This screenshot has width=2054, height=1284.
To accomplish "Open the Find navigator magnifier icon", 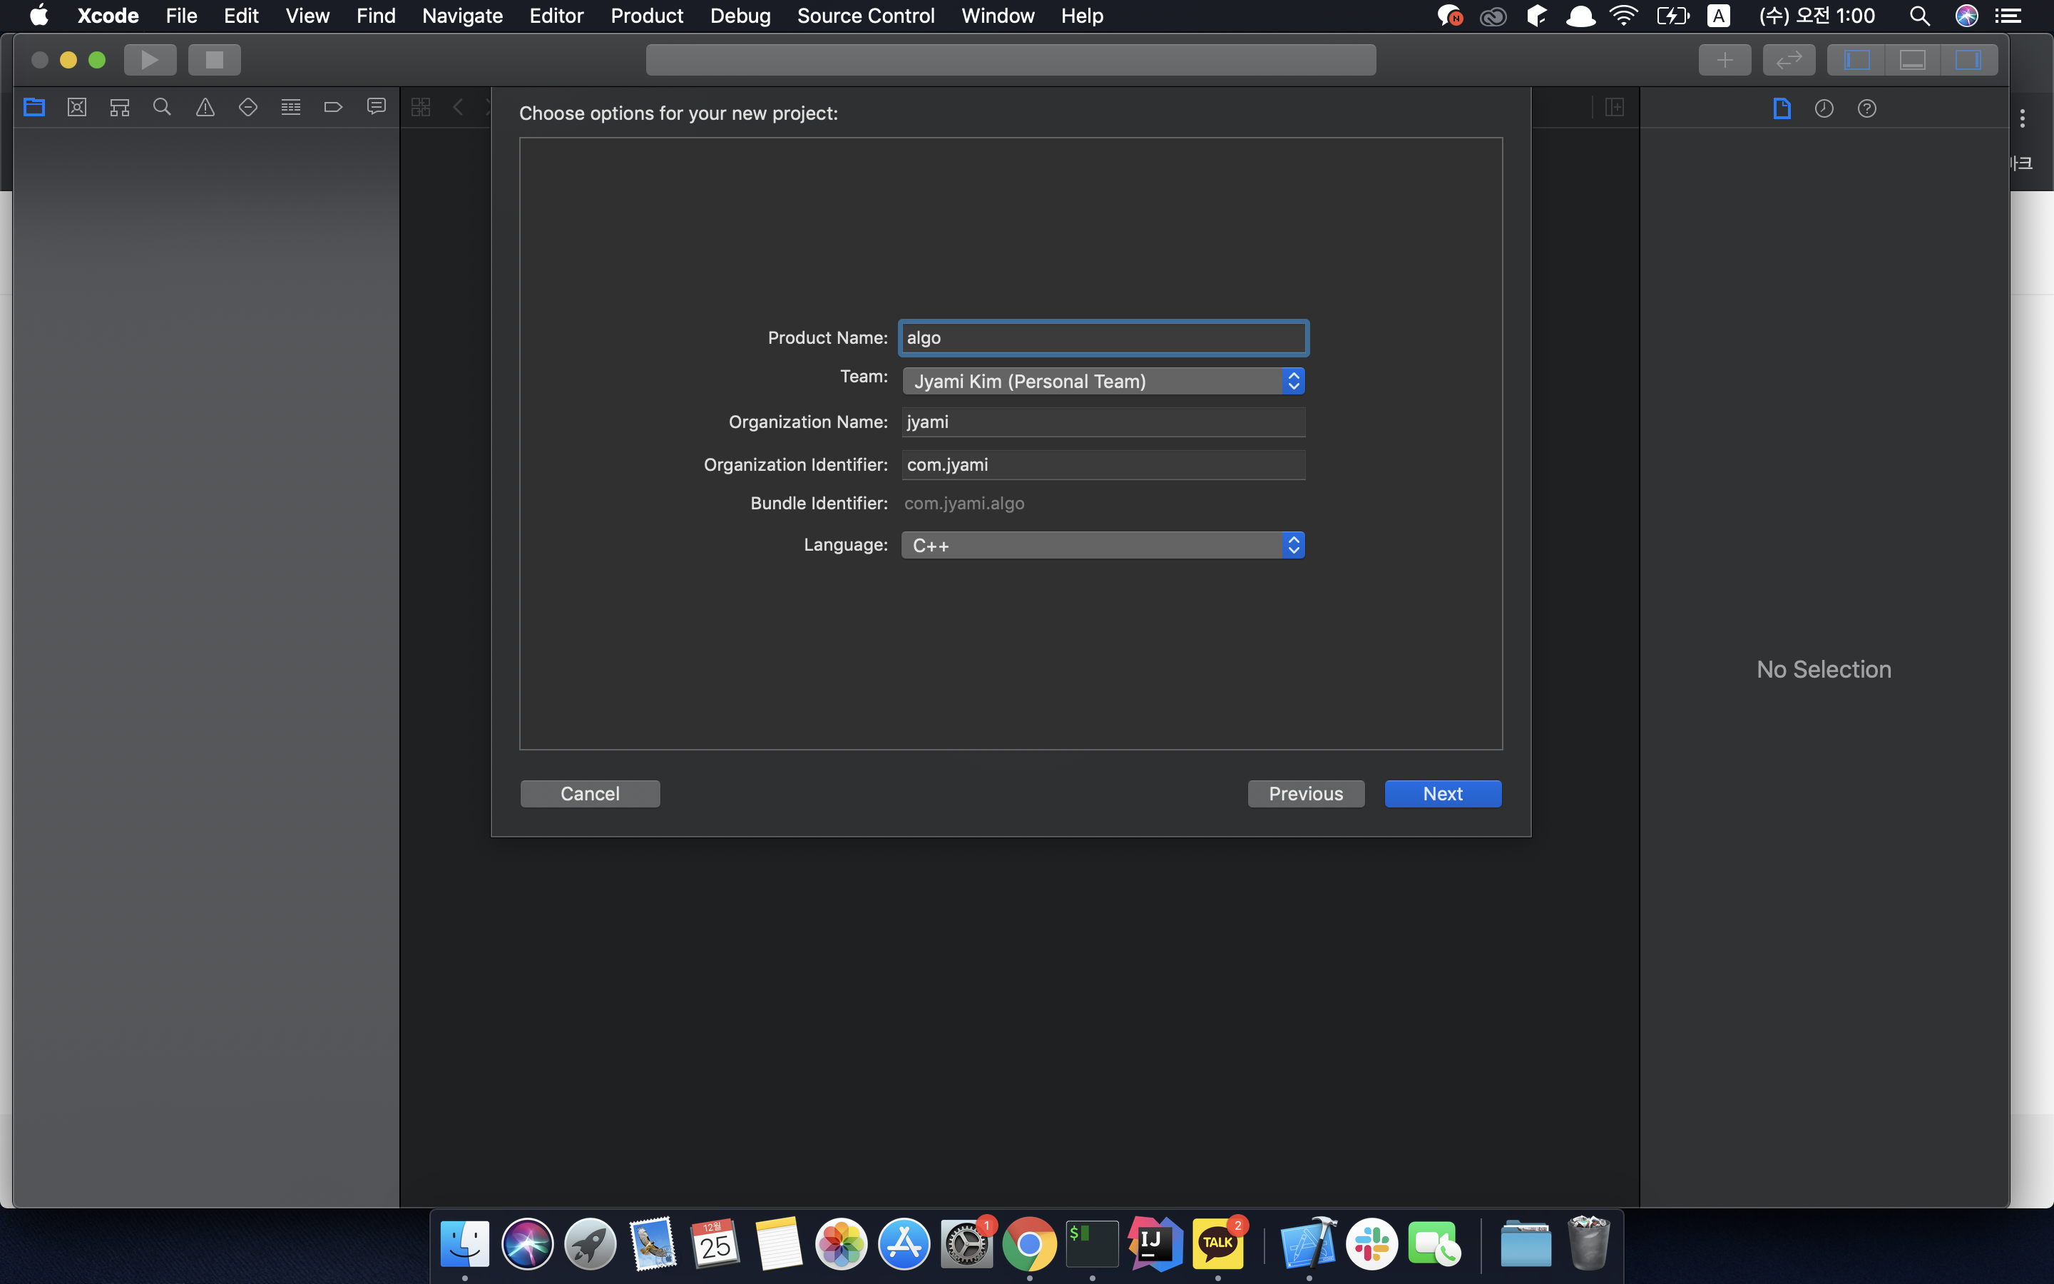I will 162,107.
